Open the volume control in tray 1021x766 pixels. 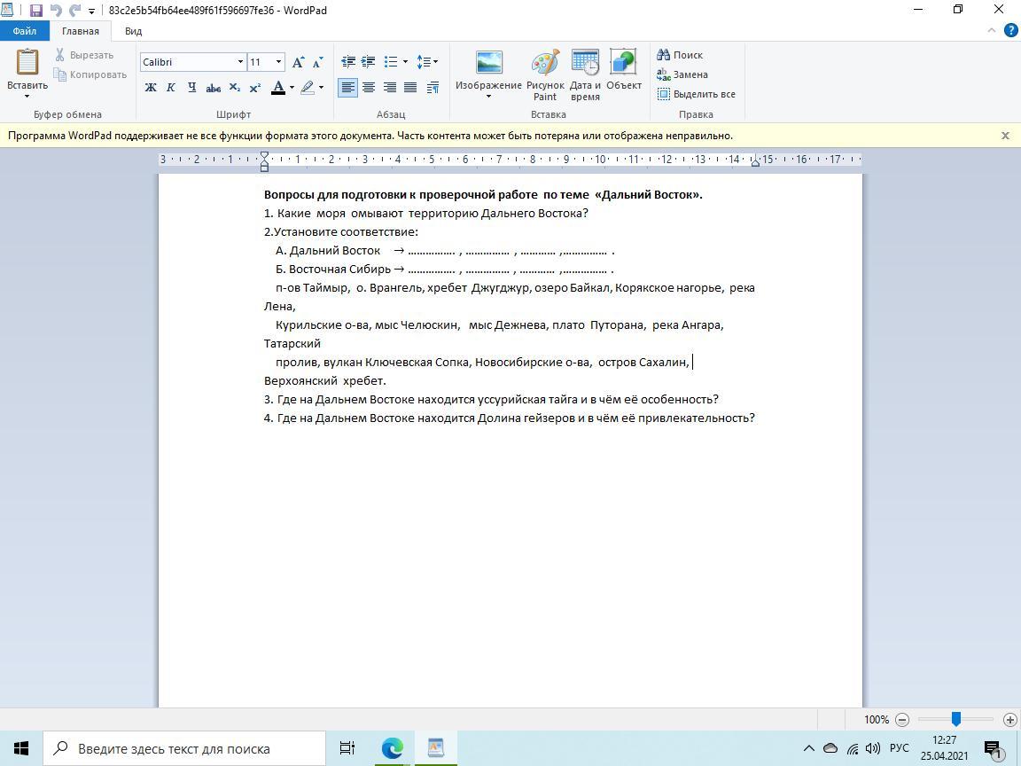(873, 748)
